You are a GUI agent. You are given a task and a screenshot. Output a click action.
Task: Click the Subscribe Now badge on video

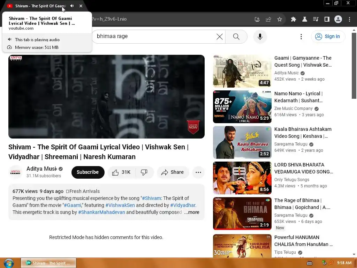193,127
